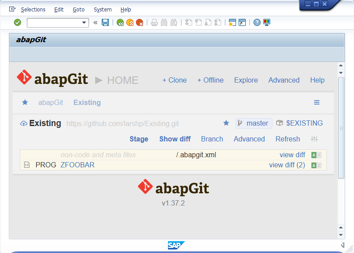Click the Explore link
Image resolution: width=354 pixels, height=253 pixels.
click(246, 80)
